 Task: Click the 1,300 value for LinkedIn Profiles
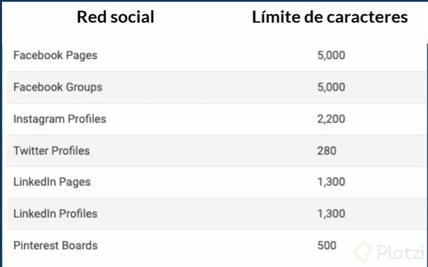coord(331,214)
